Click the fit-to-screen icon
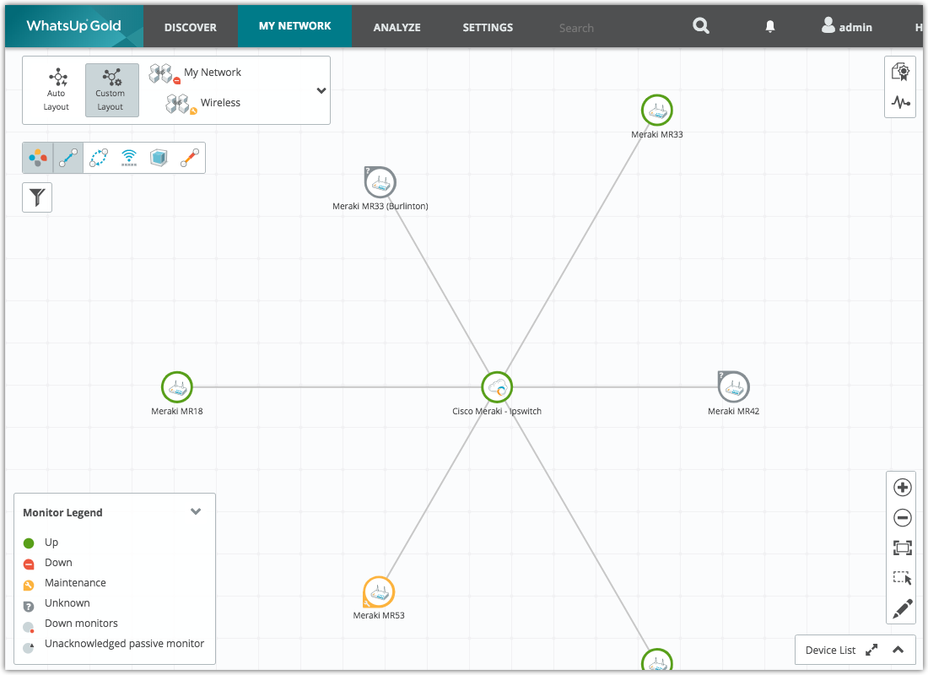Image resolution: width=928 pixels, height=675 pixels. click(902, 548)
